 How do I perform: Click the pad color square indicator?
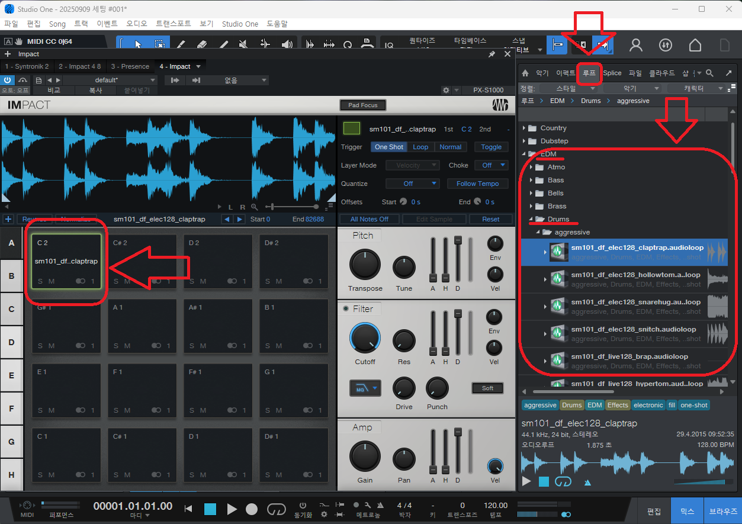point(352,128)
